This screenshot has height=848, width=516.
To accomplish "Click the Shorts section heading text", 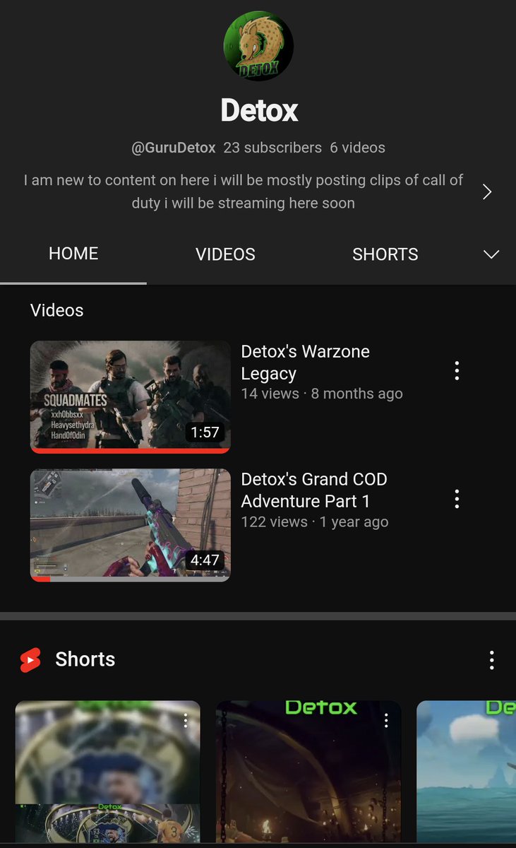I will [85, 659].
